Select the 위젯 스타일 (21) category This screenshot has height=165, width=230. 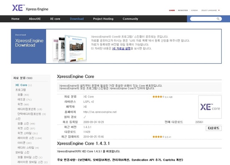[x=28, y=133]
